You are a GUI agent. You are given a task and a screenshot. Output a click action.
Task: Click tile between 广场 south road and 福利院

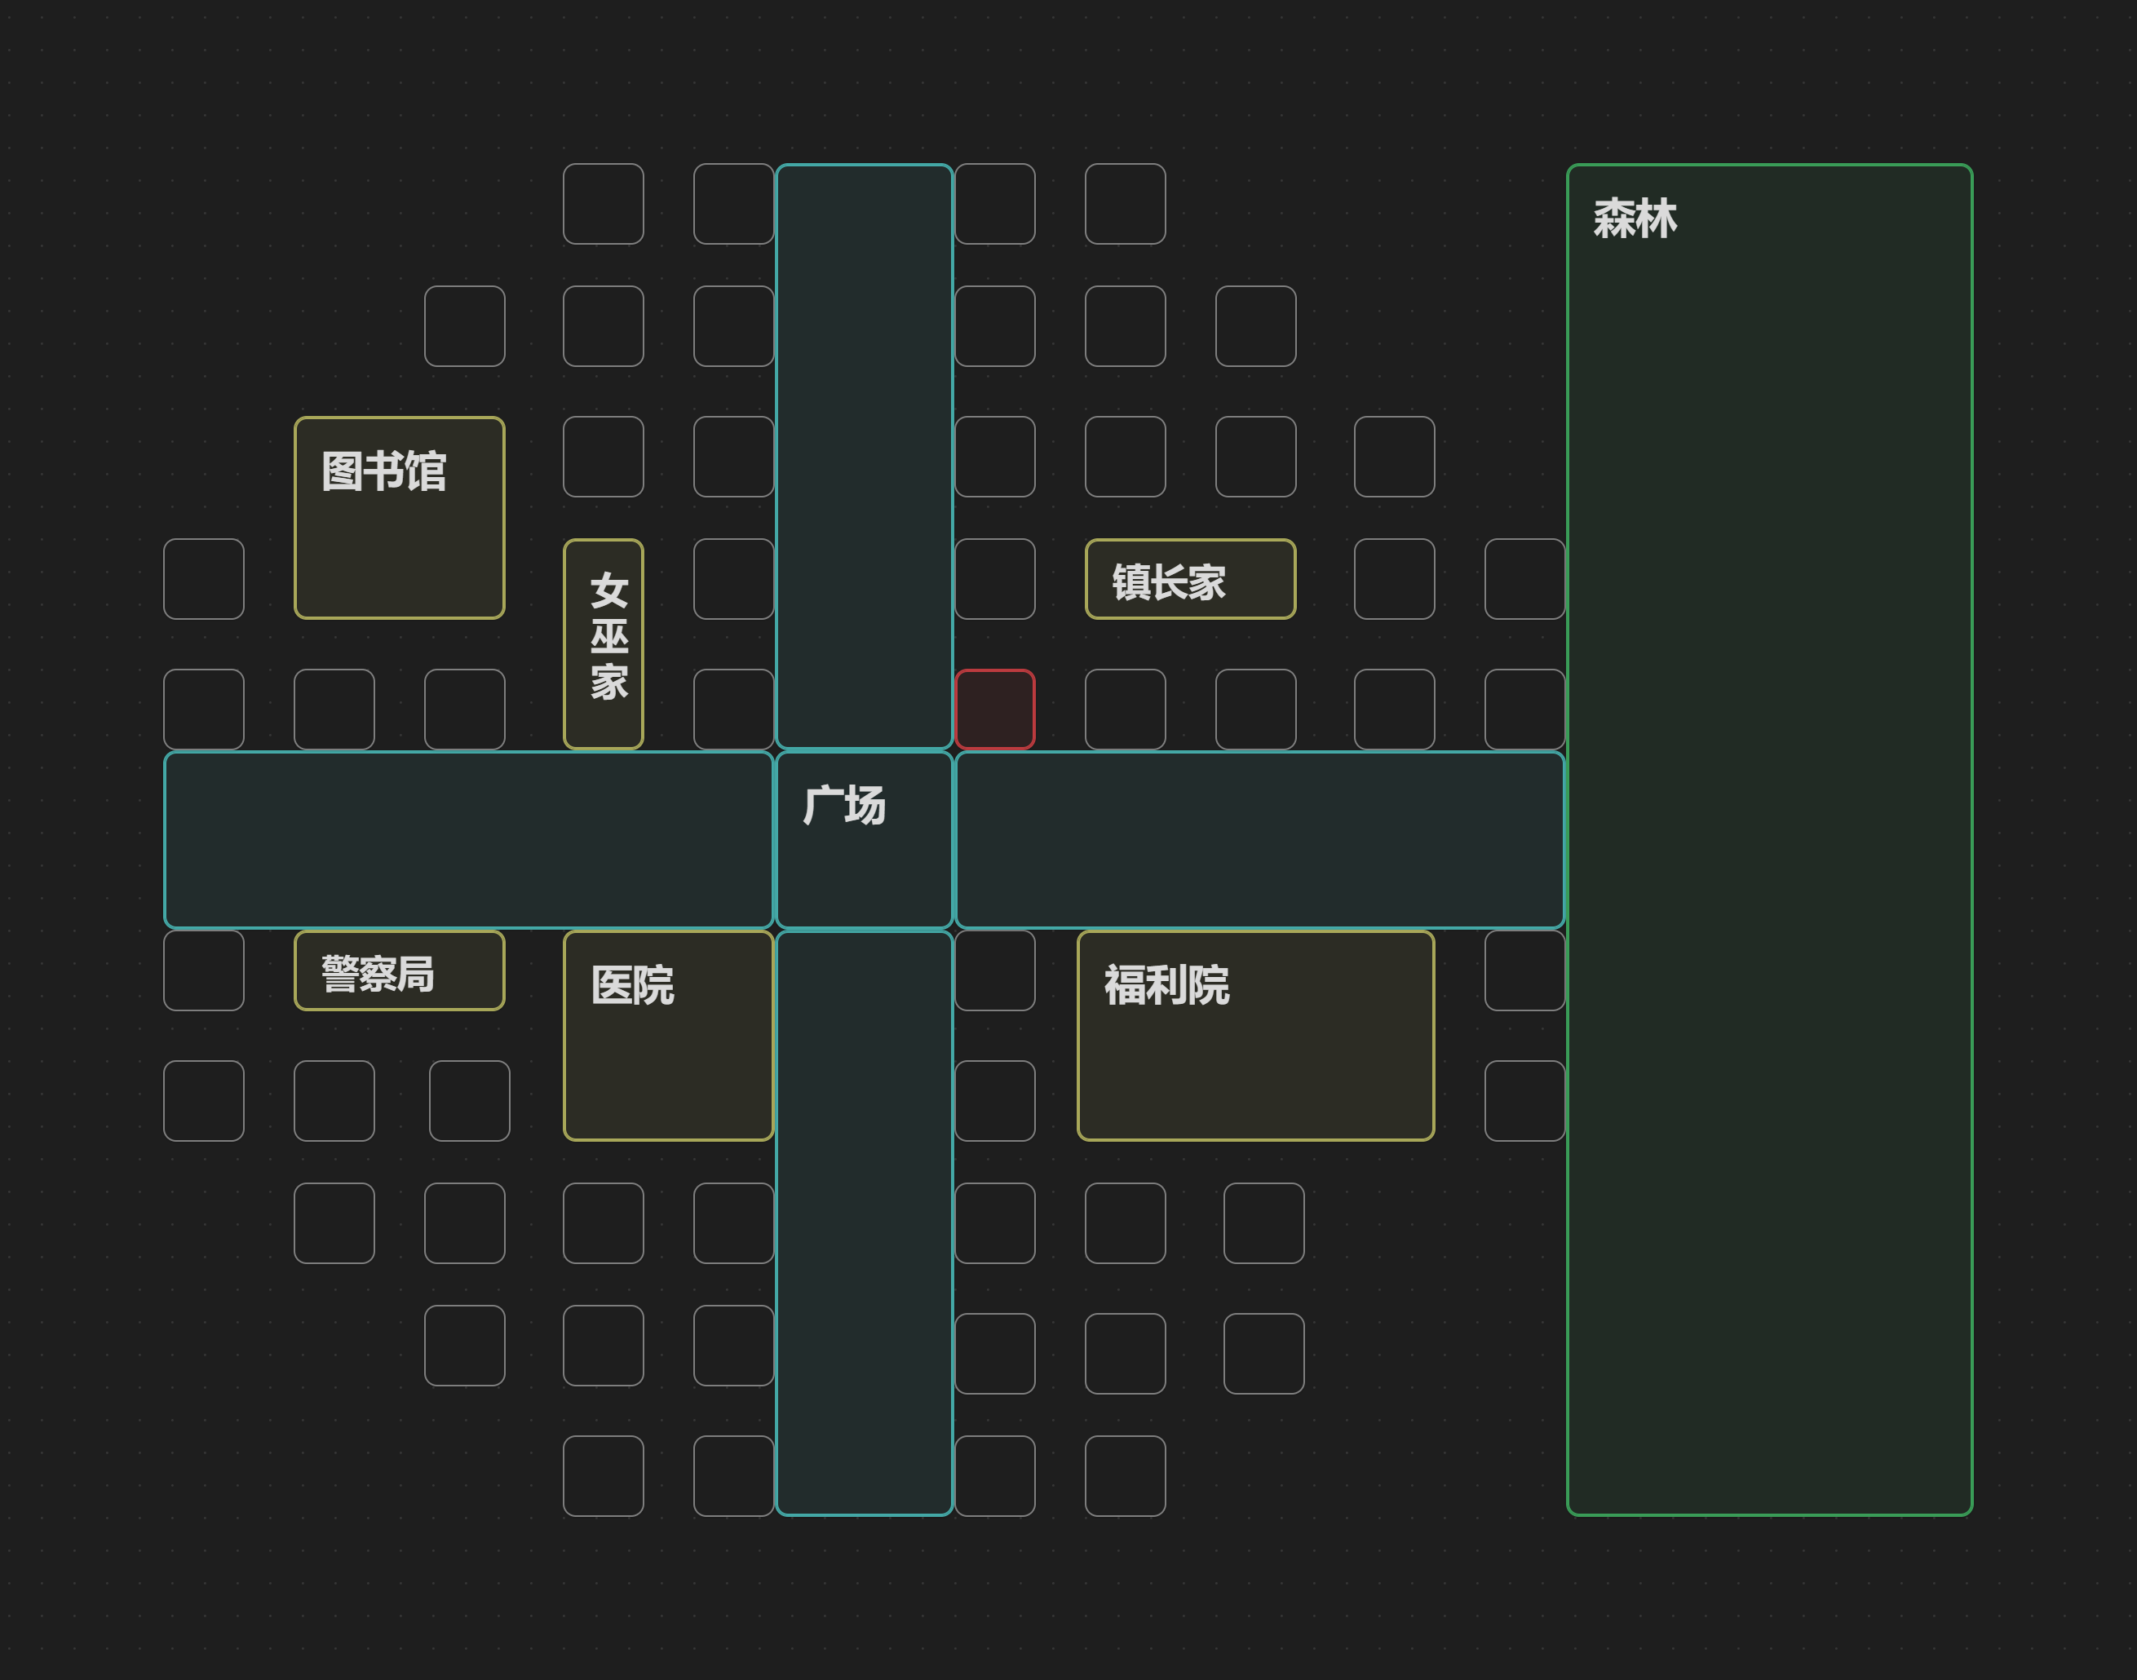click(x=995, y=970)
